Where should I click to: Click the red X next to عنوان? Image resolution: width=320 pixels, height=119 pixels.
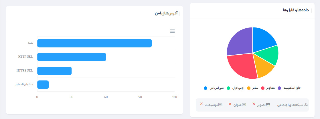pyautogui.click(x=230, y=104)
